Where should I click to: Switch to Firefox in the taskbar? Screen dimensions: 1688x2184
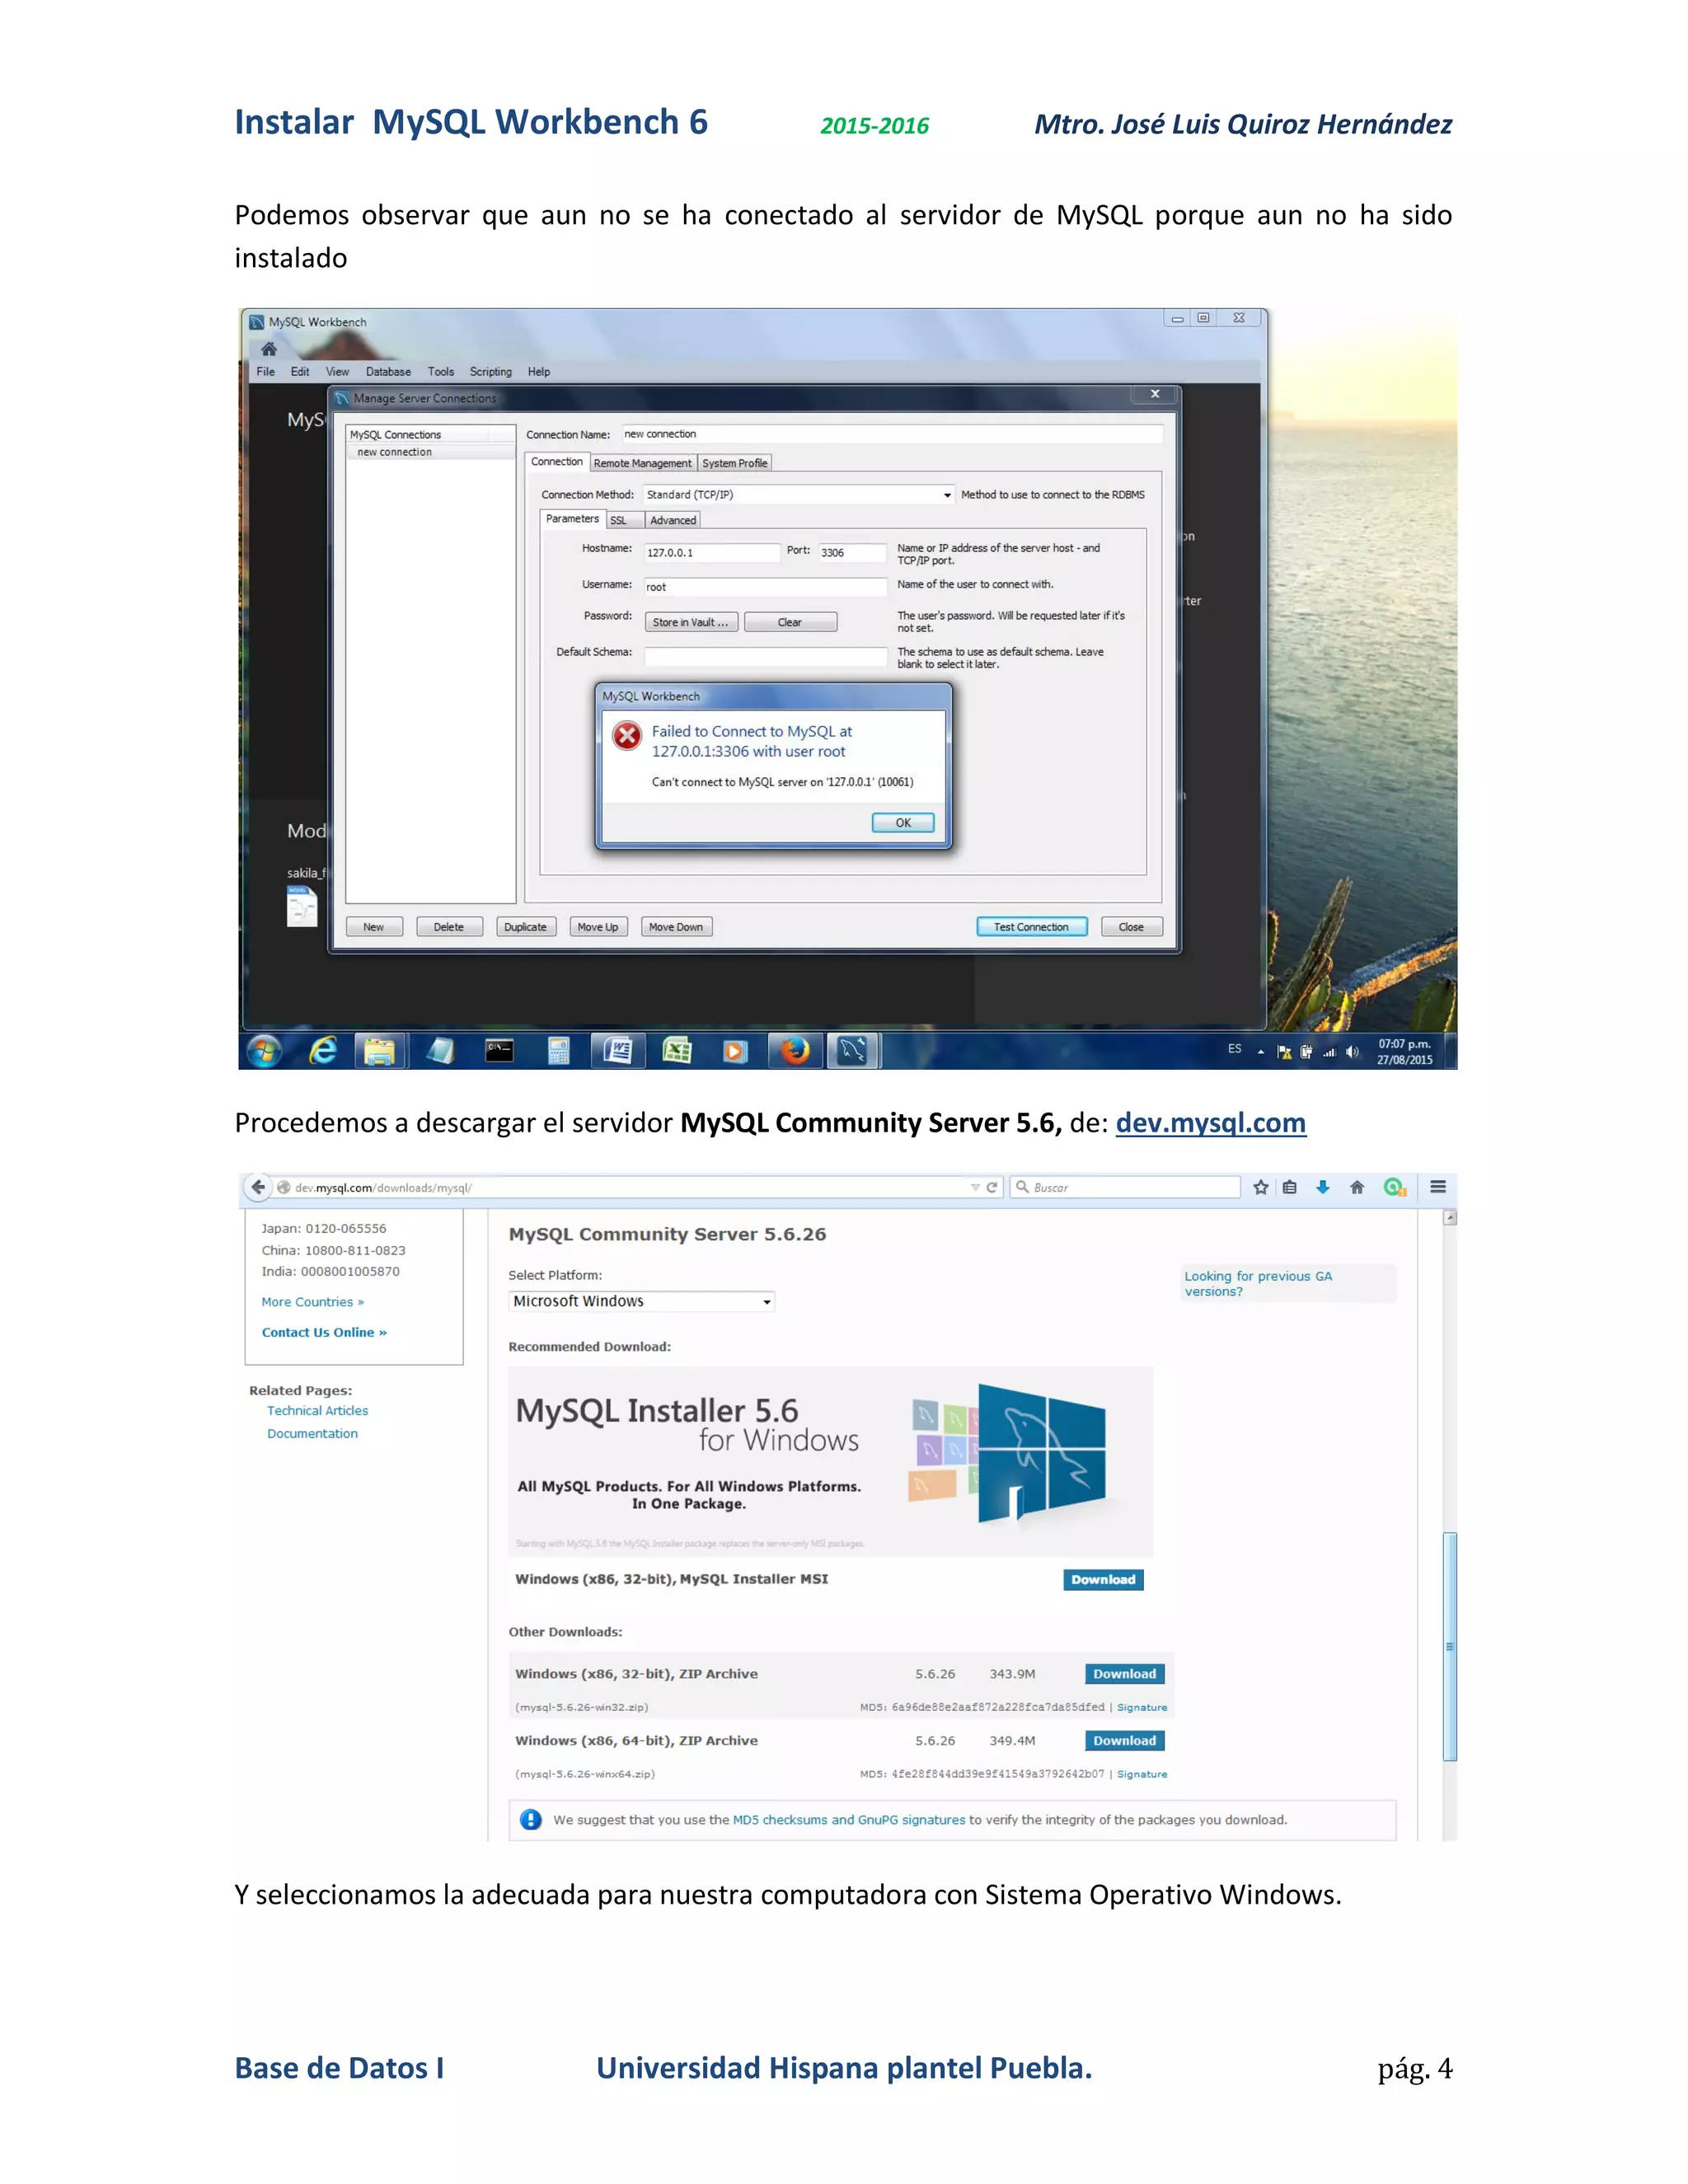pos(795,1051)
